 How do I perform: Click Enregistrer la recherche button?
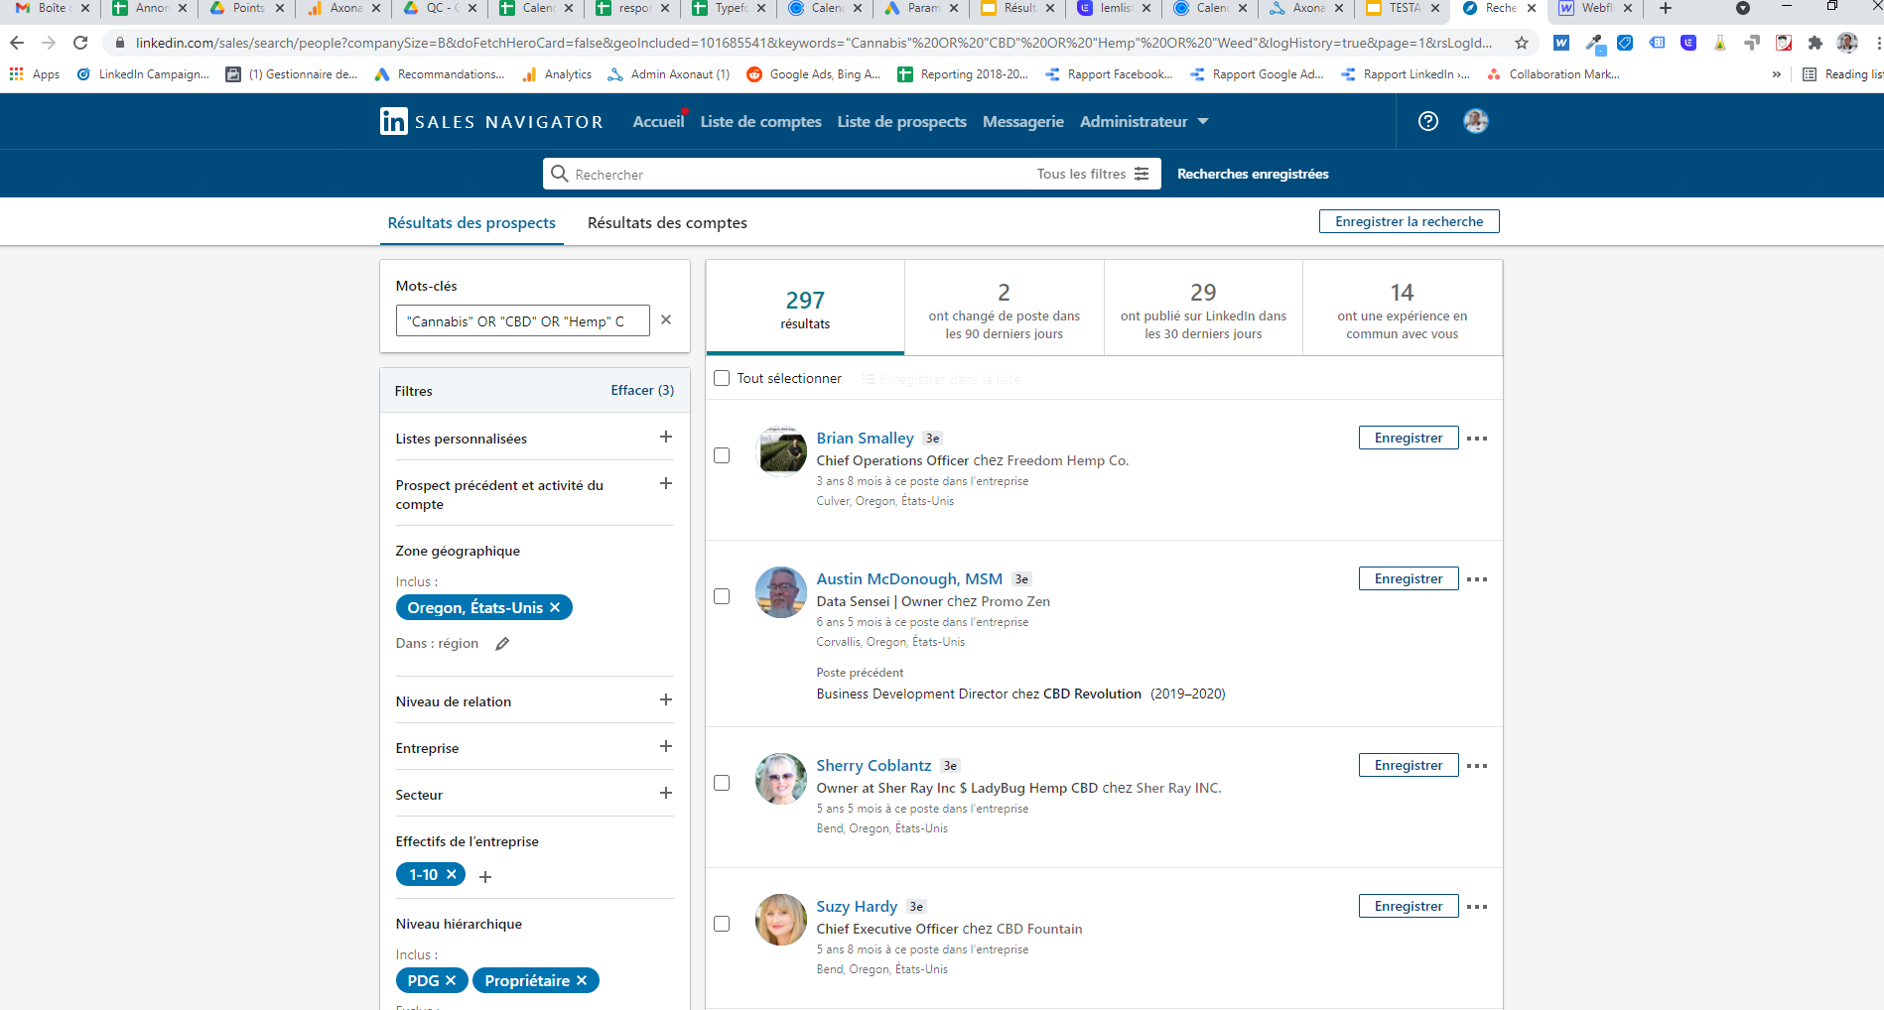click(1410, 221)
